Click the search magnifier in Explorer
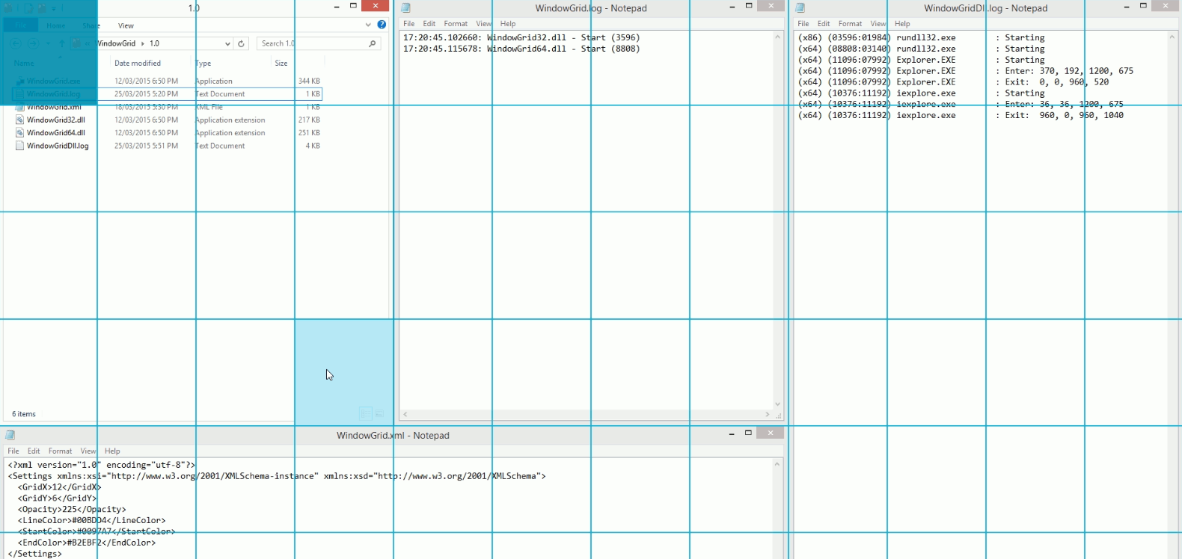This screenshot has width=1182, height=559. point(372,43)
